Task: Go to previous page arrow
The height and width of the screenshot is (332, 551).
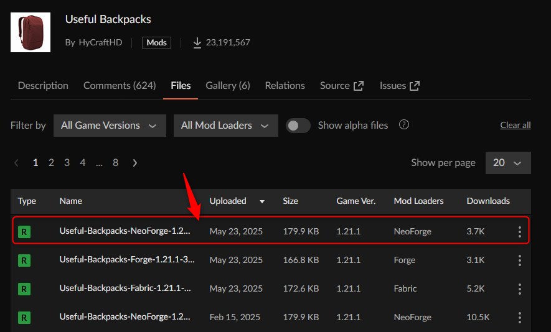Action: (x=16, y=162)
